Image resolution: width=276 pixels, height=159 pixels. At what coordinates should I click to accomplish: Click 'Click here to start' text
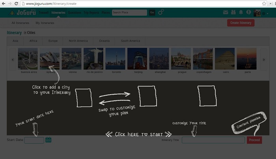(x=139, y=134)
